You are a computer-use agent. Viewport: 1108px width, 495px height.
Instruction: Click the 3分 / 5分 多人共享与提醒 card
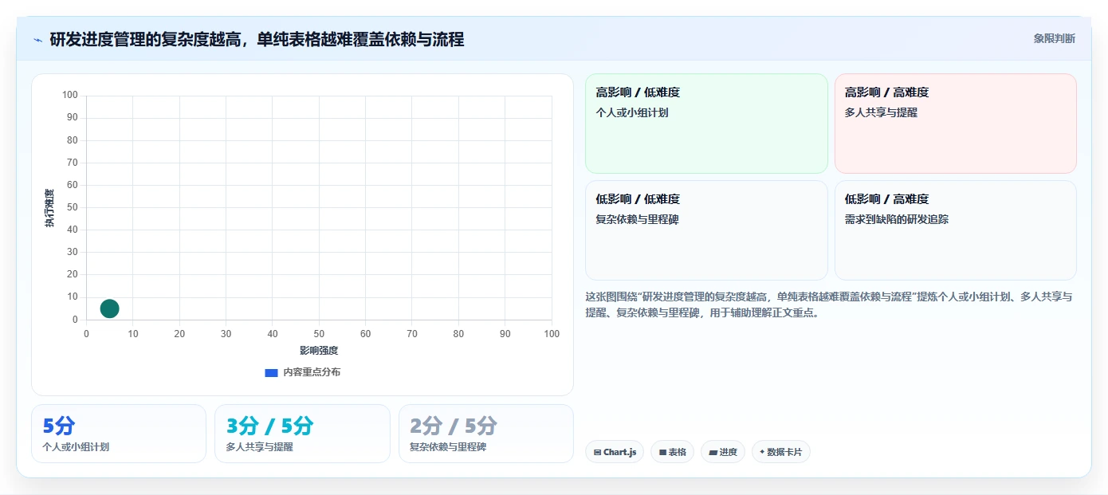302,434
